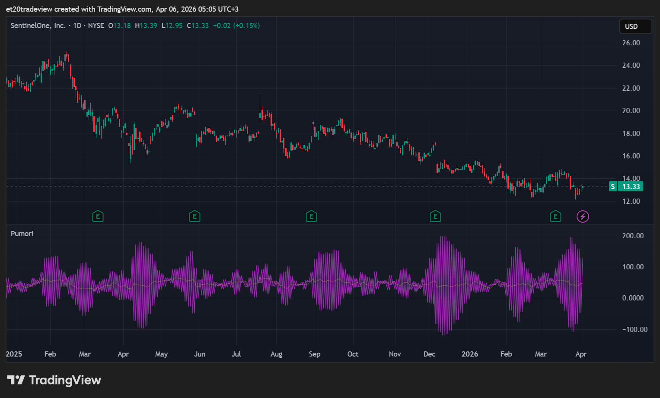660x398 pixels.
Task: Click the Aug time axis label
Action: [x=276, y=354]
